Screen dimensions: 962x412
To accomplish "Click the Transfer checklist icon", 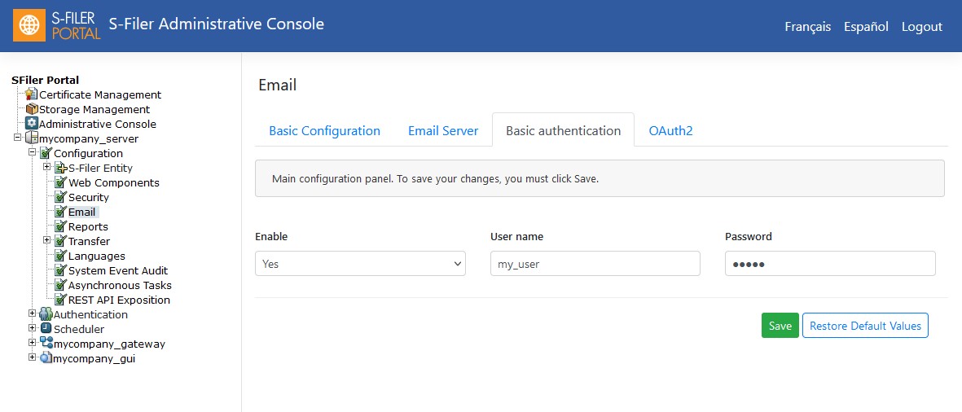I will [61, 242].
